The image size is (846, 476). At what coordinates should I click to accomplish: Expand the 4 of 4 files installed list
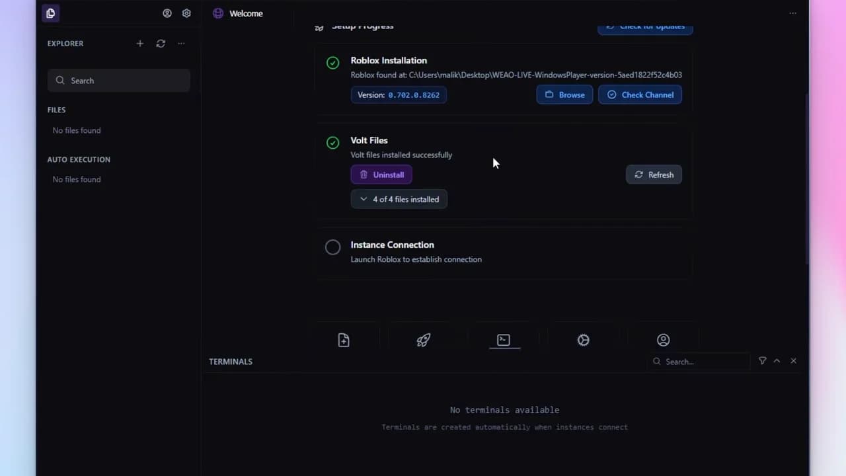tap(399, 199)
